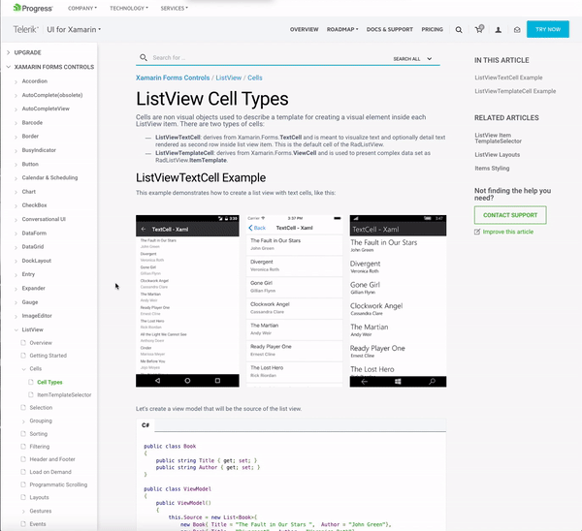Expand the Grouping tree node
The height and width of the screenshot is (531, 582).
point(23,421)
